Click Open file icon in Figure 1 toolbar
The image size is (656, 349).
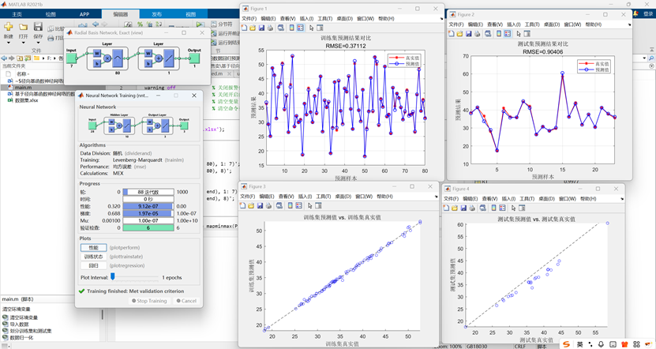click(x=253, y=28)
